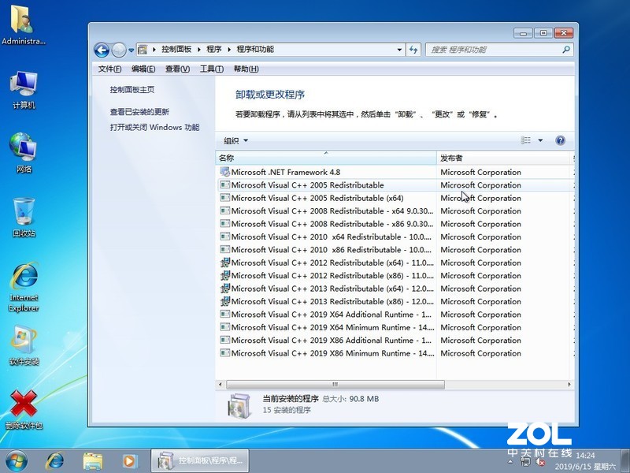Open the 工具 menu

(211, 69)
